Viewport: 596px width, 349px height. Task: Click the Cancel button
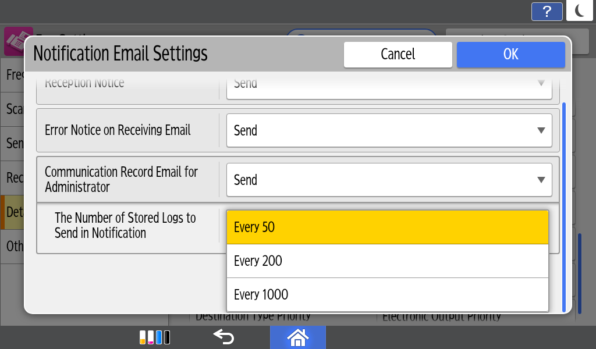click(x=398, y=54)
